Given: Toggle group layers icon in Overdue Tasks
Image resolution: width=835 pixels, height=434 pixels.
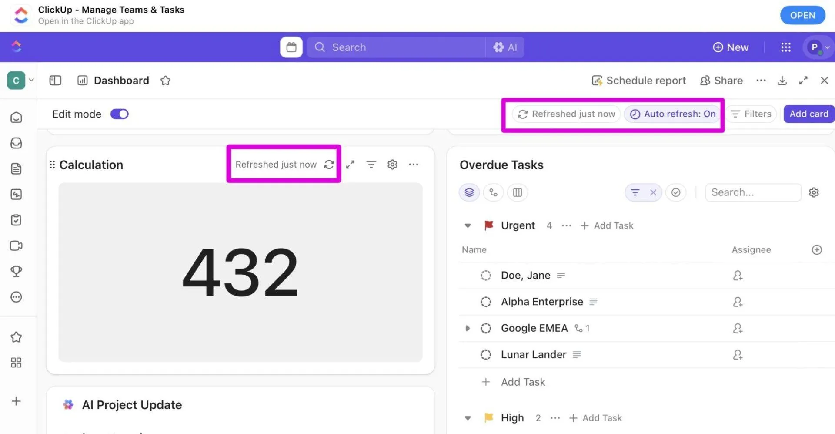Looking at the screenshot, I should tap(469, 192).
